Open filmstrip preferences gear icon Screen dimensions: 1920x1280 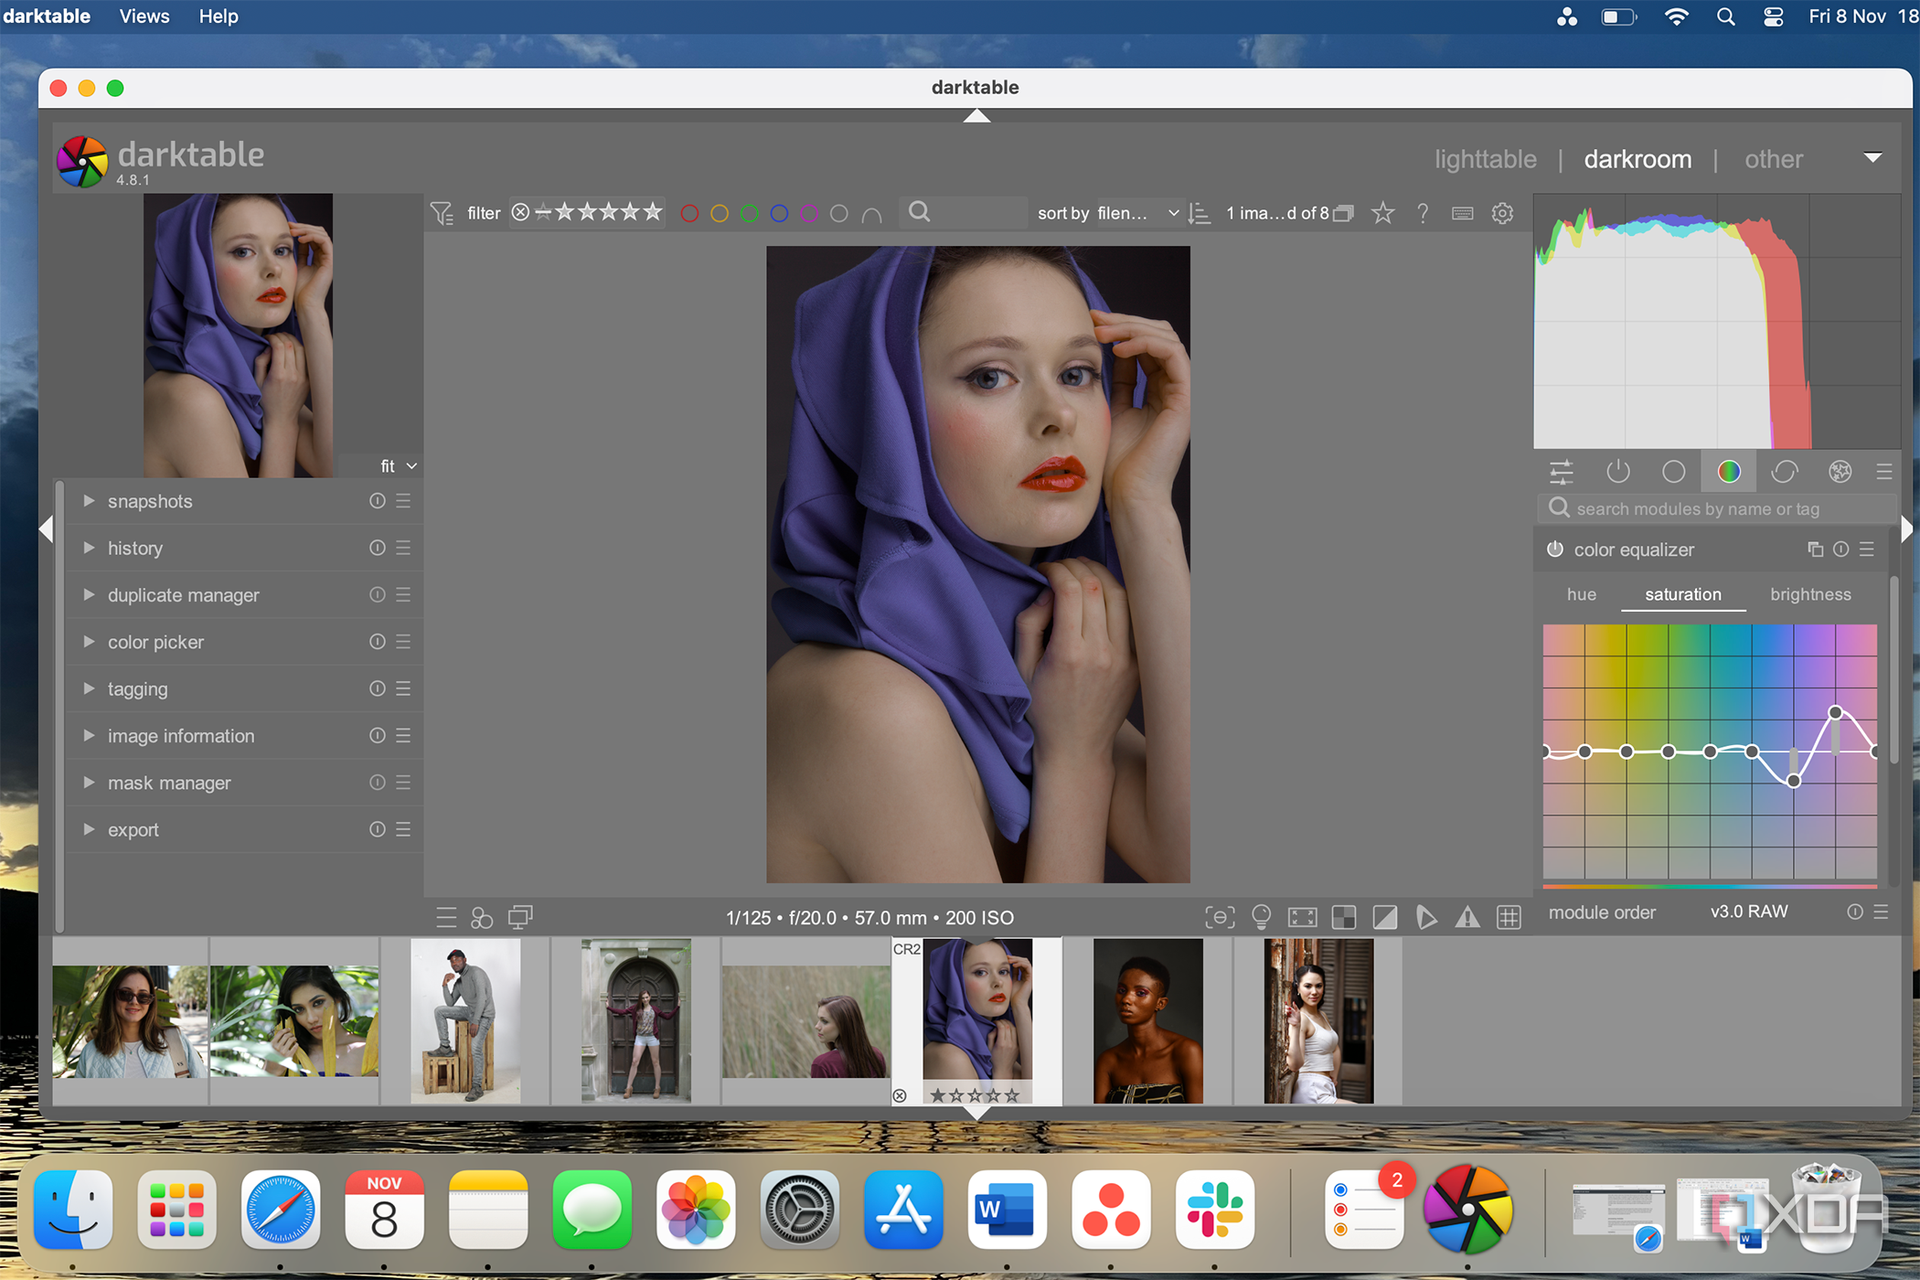[1502, 213]
